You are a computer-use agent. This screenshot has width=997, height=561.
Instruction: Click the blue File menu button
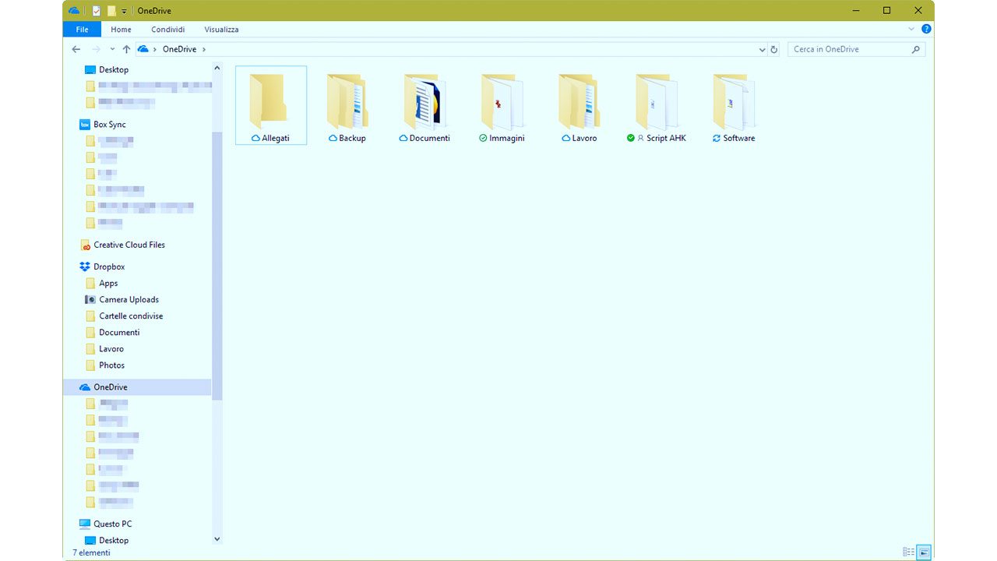pos(82,30)
